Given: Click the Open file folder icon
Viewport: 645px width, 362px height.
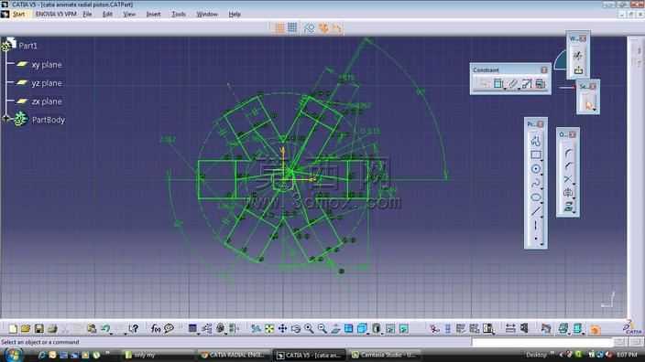Looking at the screenshot, I should coord(26,328).
